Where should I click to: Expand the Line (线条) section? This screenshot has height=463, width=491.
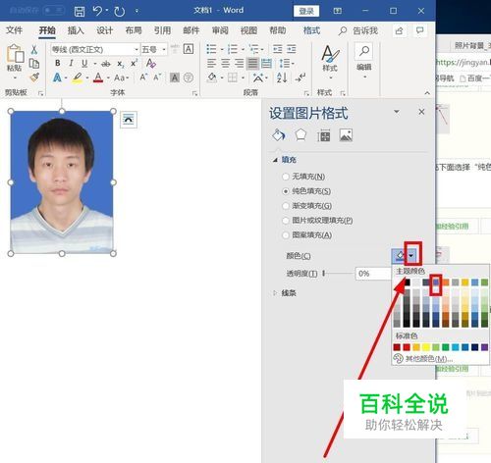[275, 293]
